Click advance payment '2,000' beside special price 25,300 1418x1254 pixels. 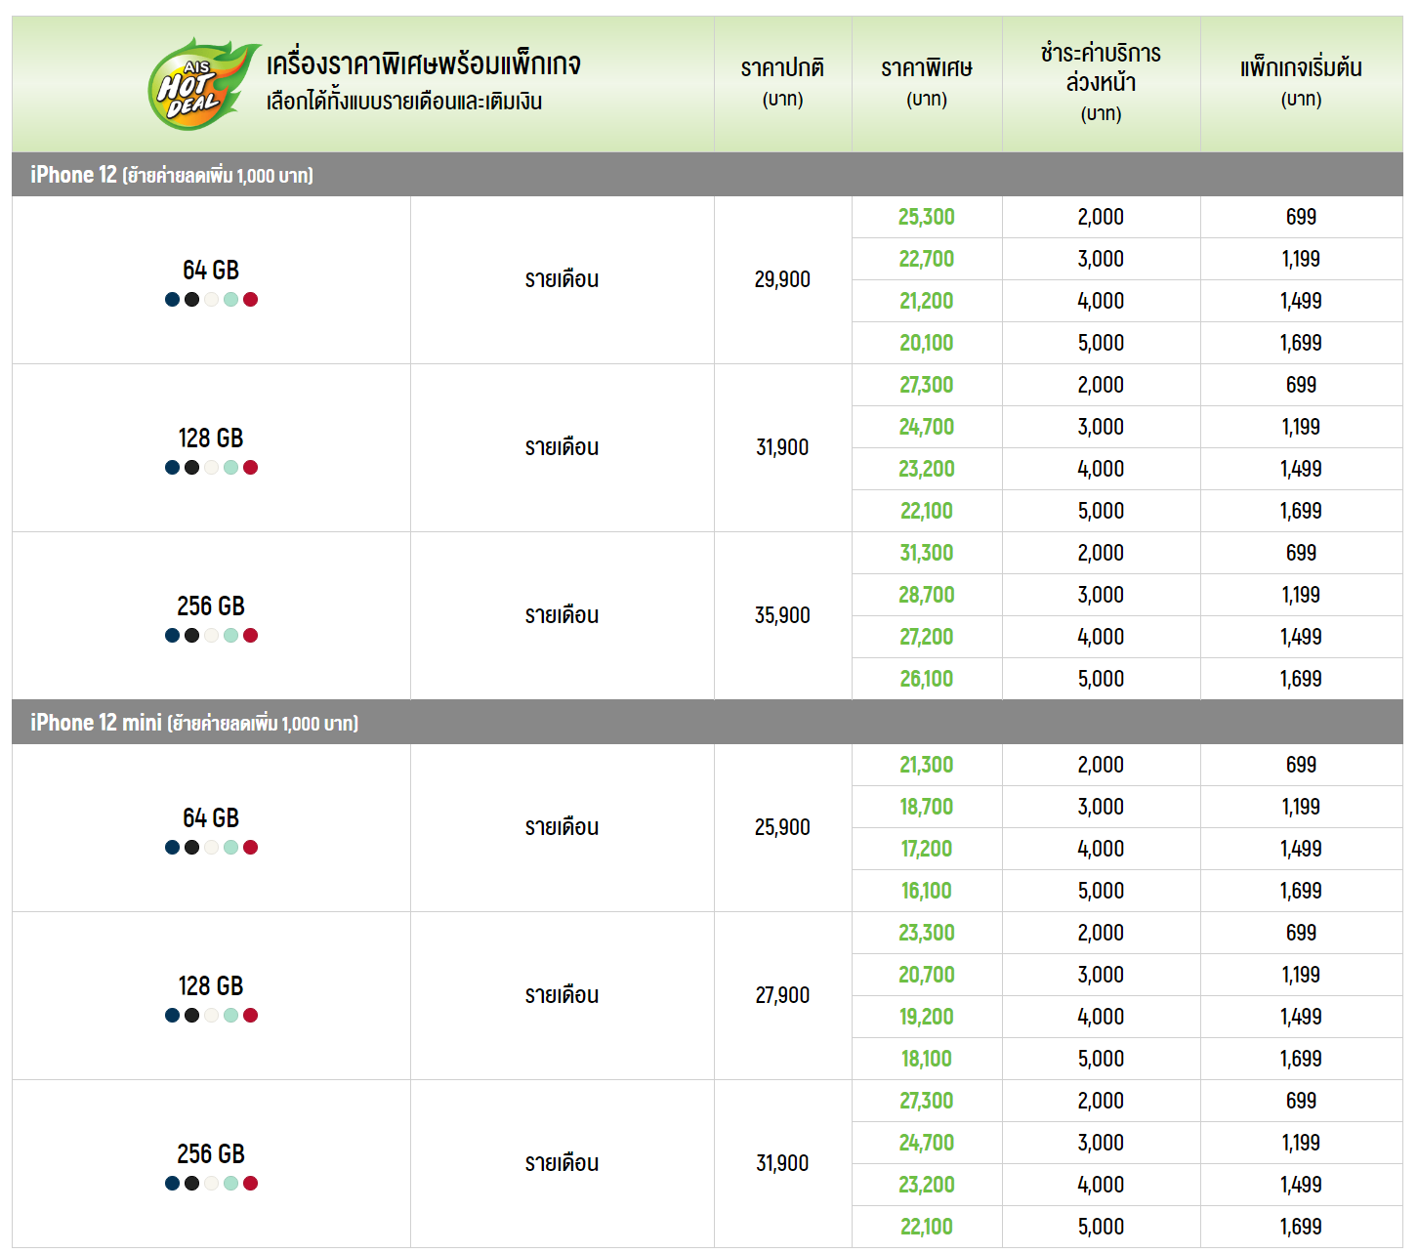coord(1101,217)
